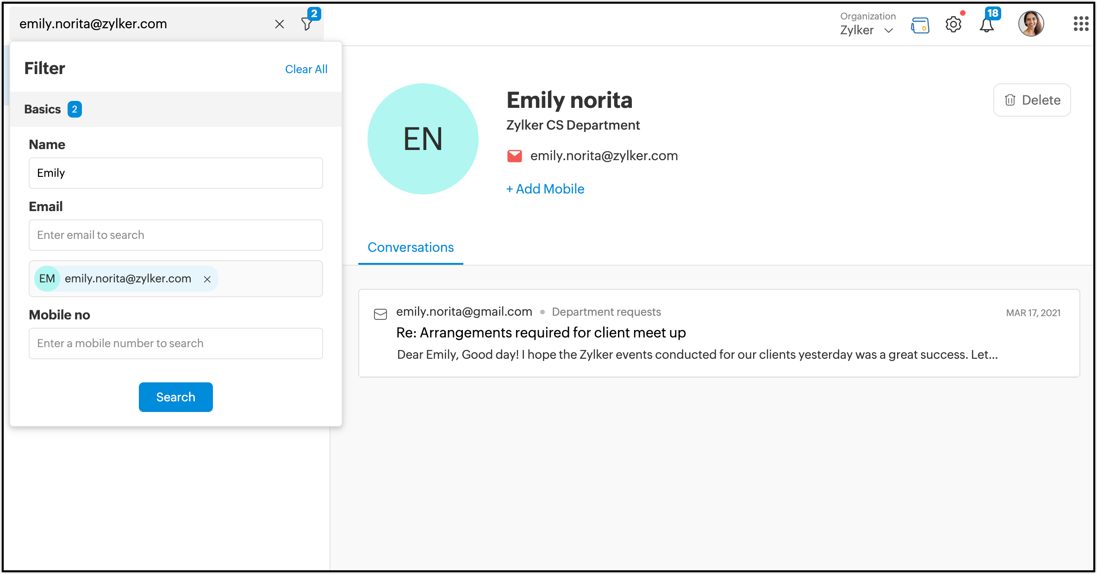The height and width of the screenshot is (574, 1097).
Task: Click the envelope icon in conversation card
Action: pyautogui.click(x=380, y=314)
